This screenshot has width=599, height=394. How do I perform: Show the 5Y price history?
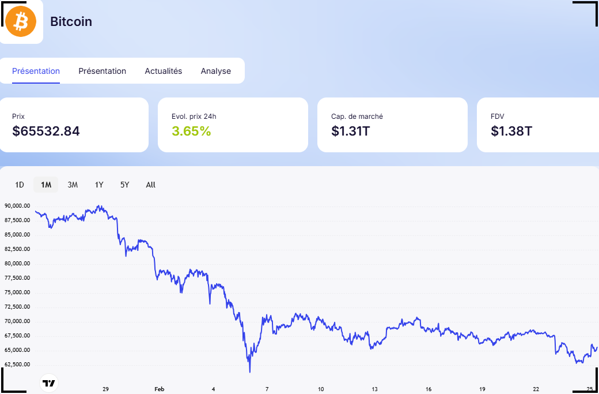coord(125,185)
